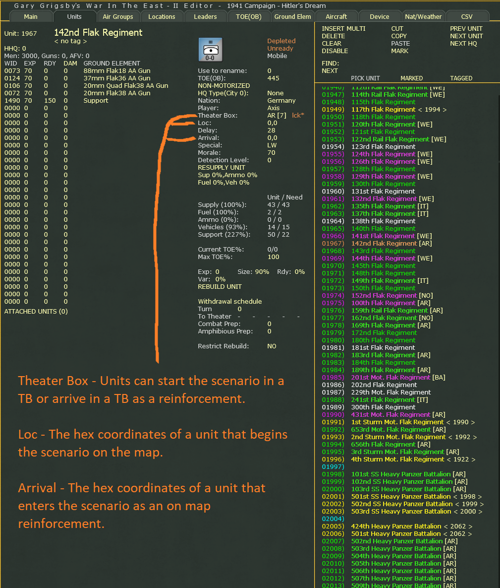Click the < no tag > label
Image resolution: width=500 pixels, height=588 pixels.
click(70, 41)
